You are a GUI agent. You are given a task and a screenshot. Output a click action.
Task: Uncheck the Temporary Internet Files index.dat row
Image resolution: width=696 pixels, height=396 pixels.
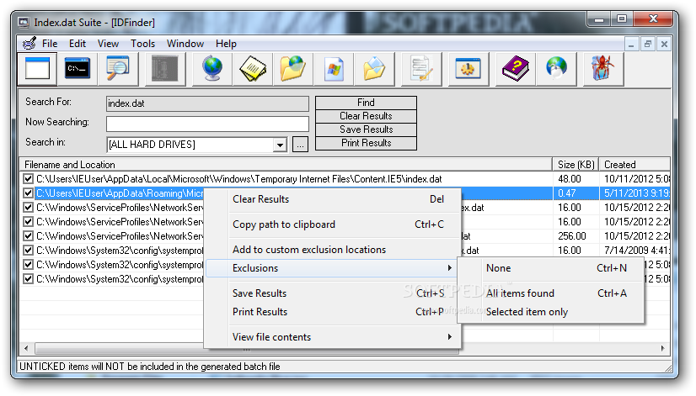tap(28, 178)
